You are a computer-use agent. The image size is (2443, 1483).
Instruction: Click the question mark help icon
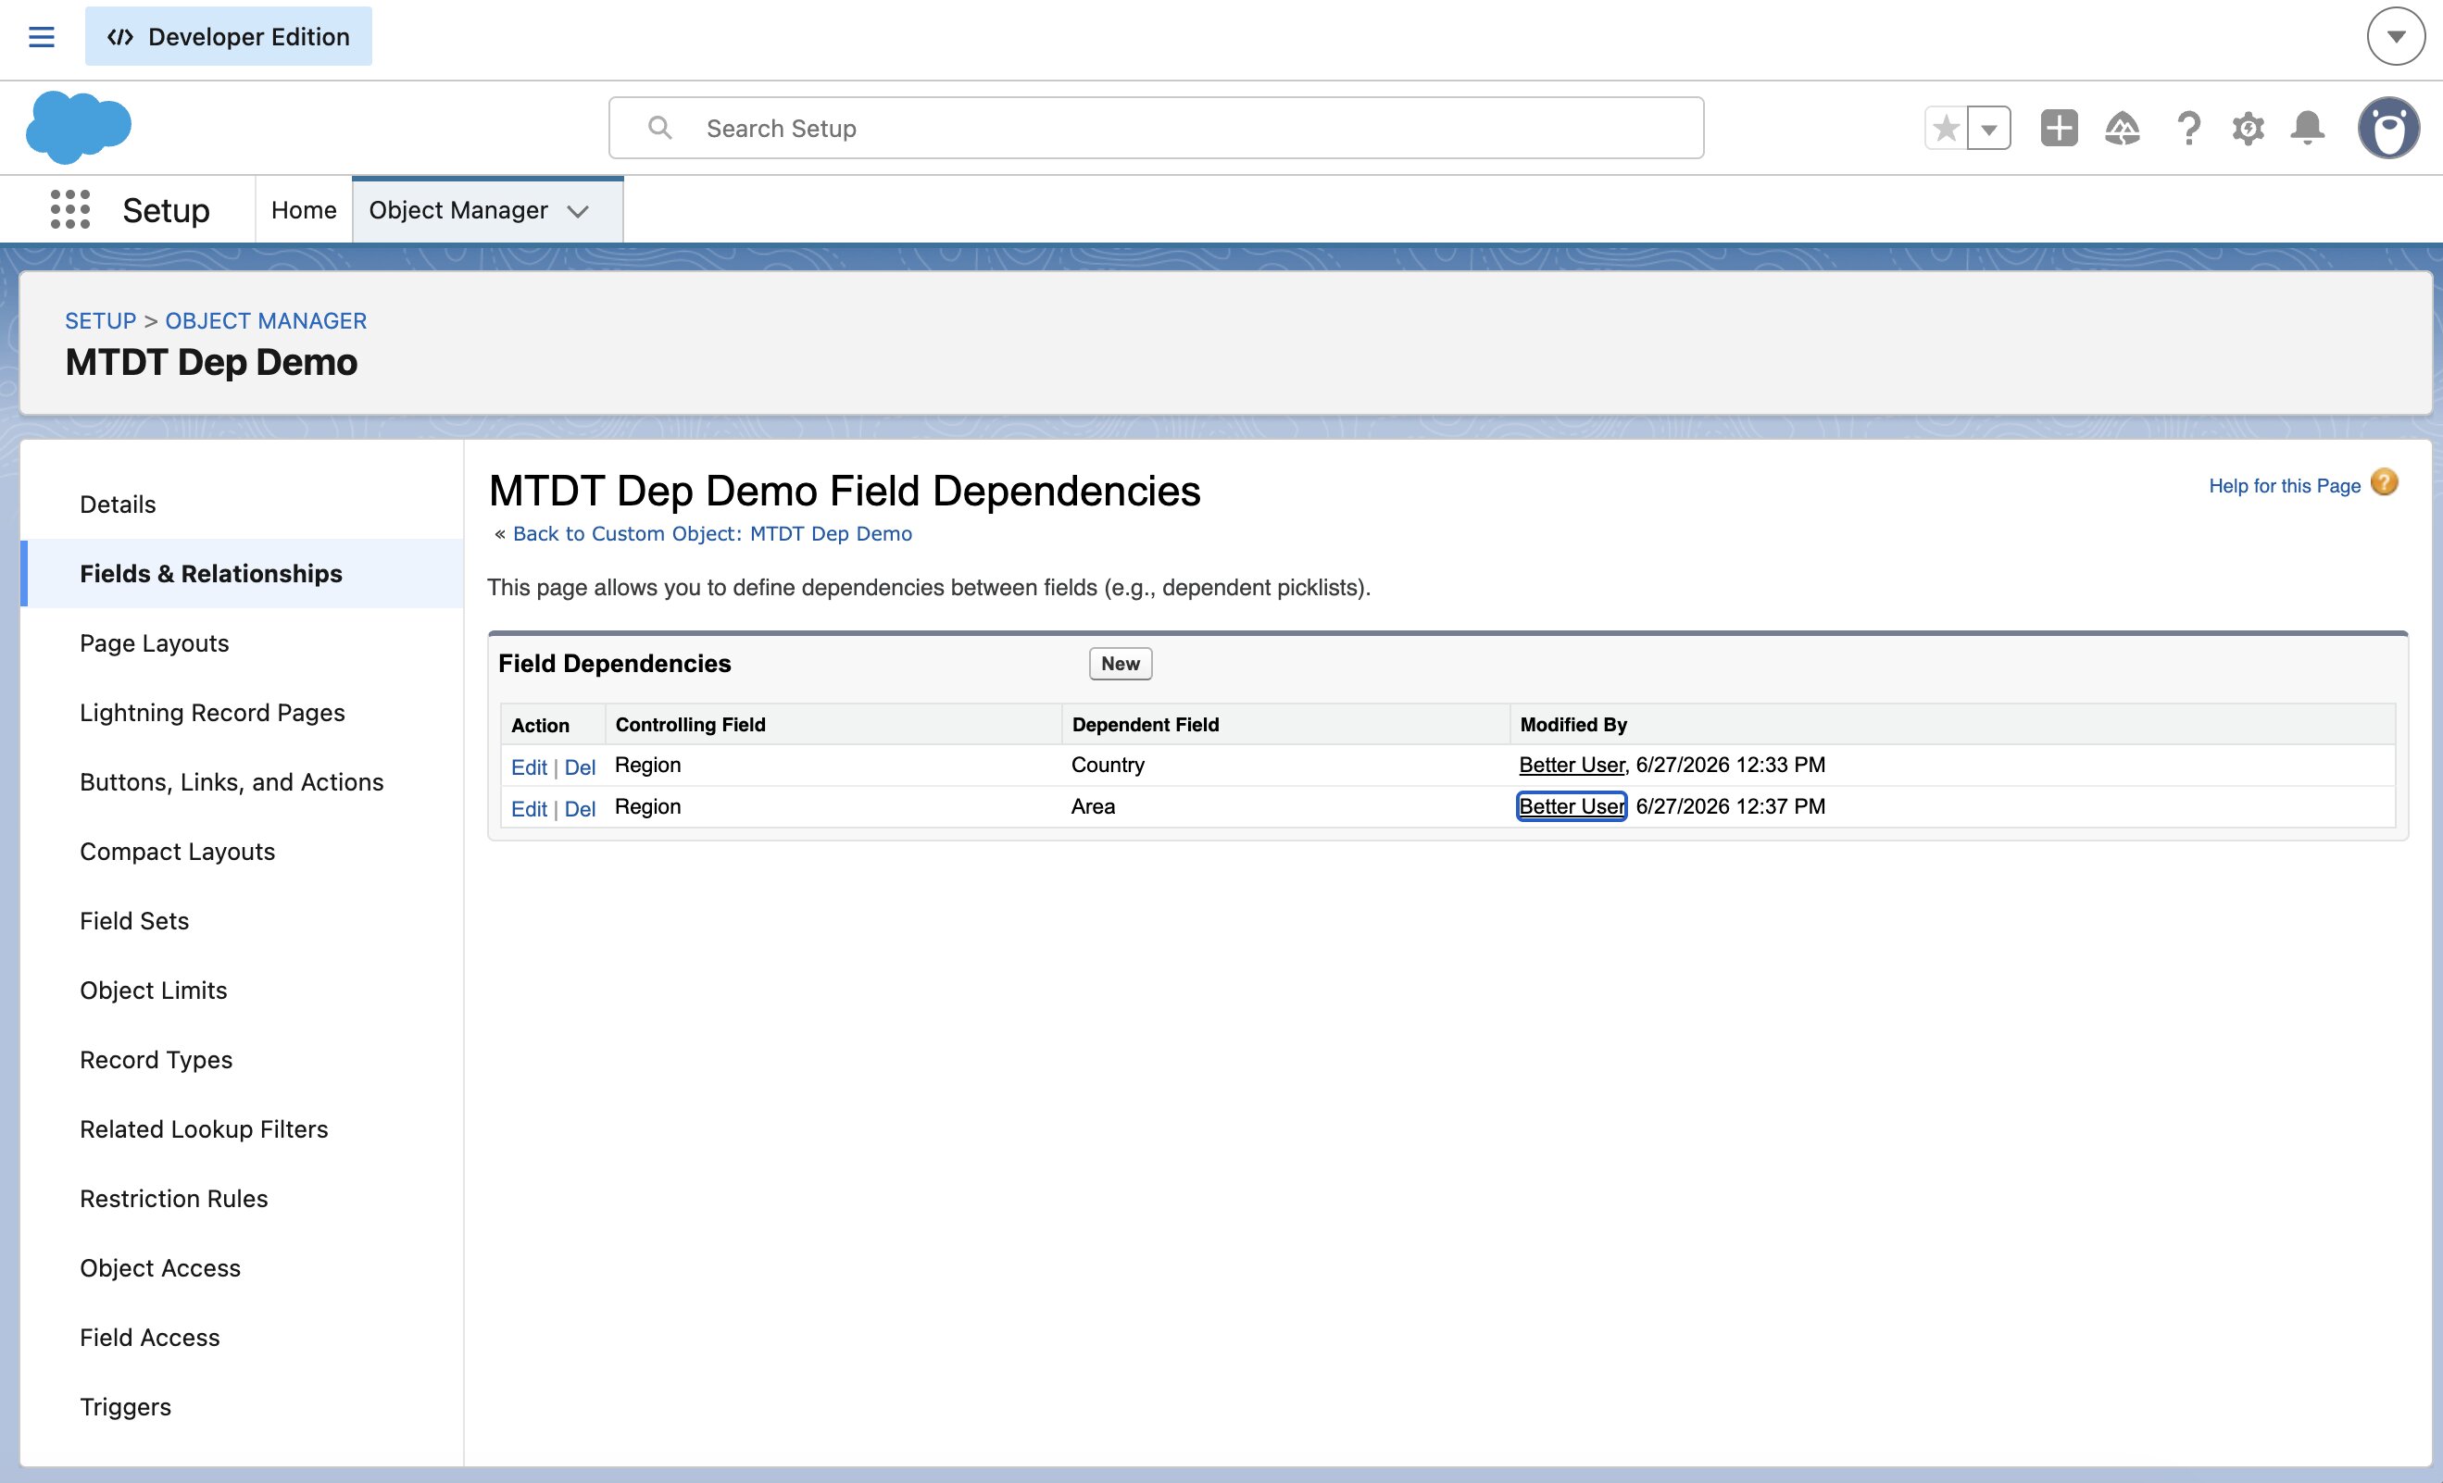coord(2188,128)
